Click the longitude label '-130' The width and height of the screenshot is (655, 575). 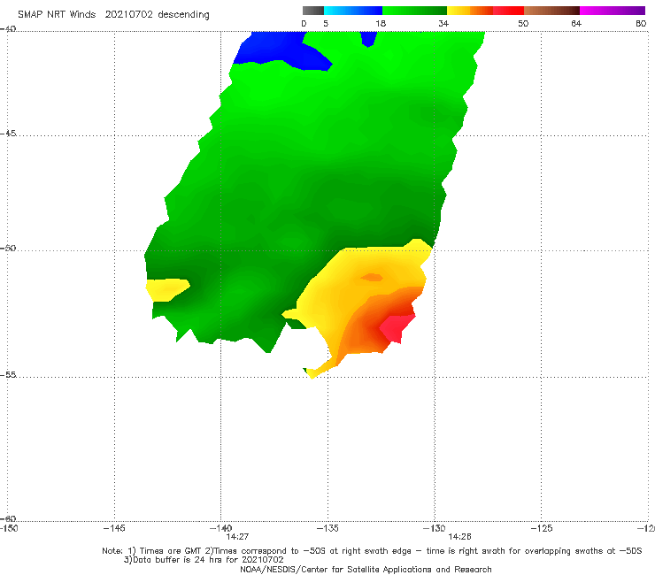point(435,528)
